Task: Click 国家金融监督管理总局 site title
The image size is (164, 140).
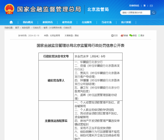Action: [49, 9]
